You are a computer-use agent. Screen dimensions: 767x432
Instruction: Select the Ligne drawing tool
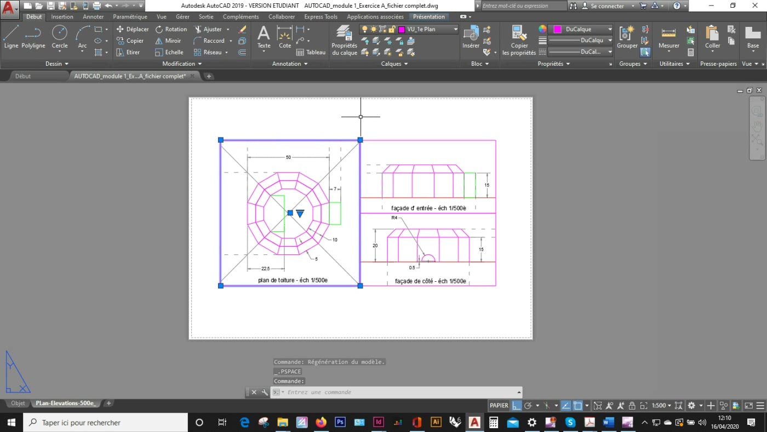[x=11, y=37]
